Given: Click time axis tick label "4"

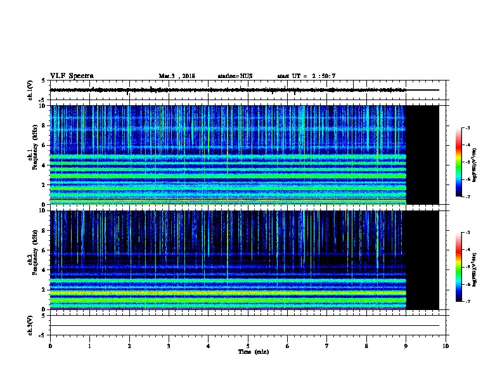Looking at the screenshot, I should [209, 346].
